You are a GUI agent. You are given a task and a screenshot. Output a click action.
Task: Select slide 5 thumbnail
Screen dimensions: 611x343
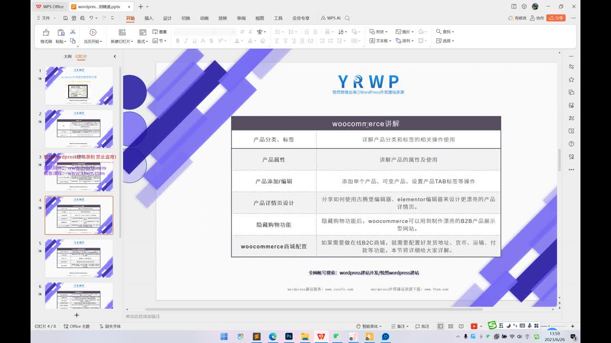pos(79,258)
